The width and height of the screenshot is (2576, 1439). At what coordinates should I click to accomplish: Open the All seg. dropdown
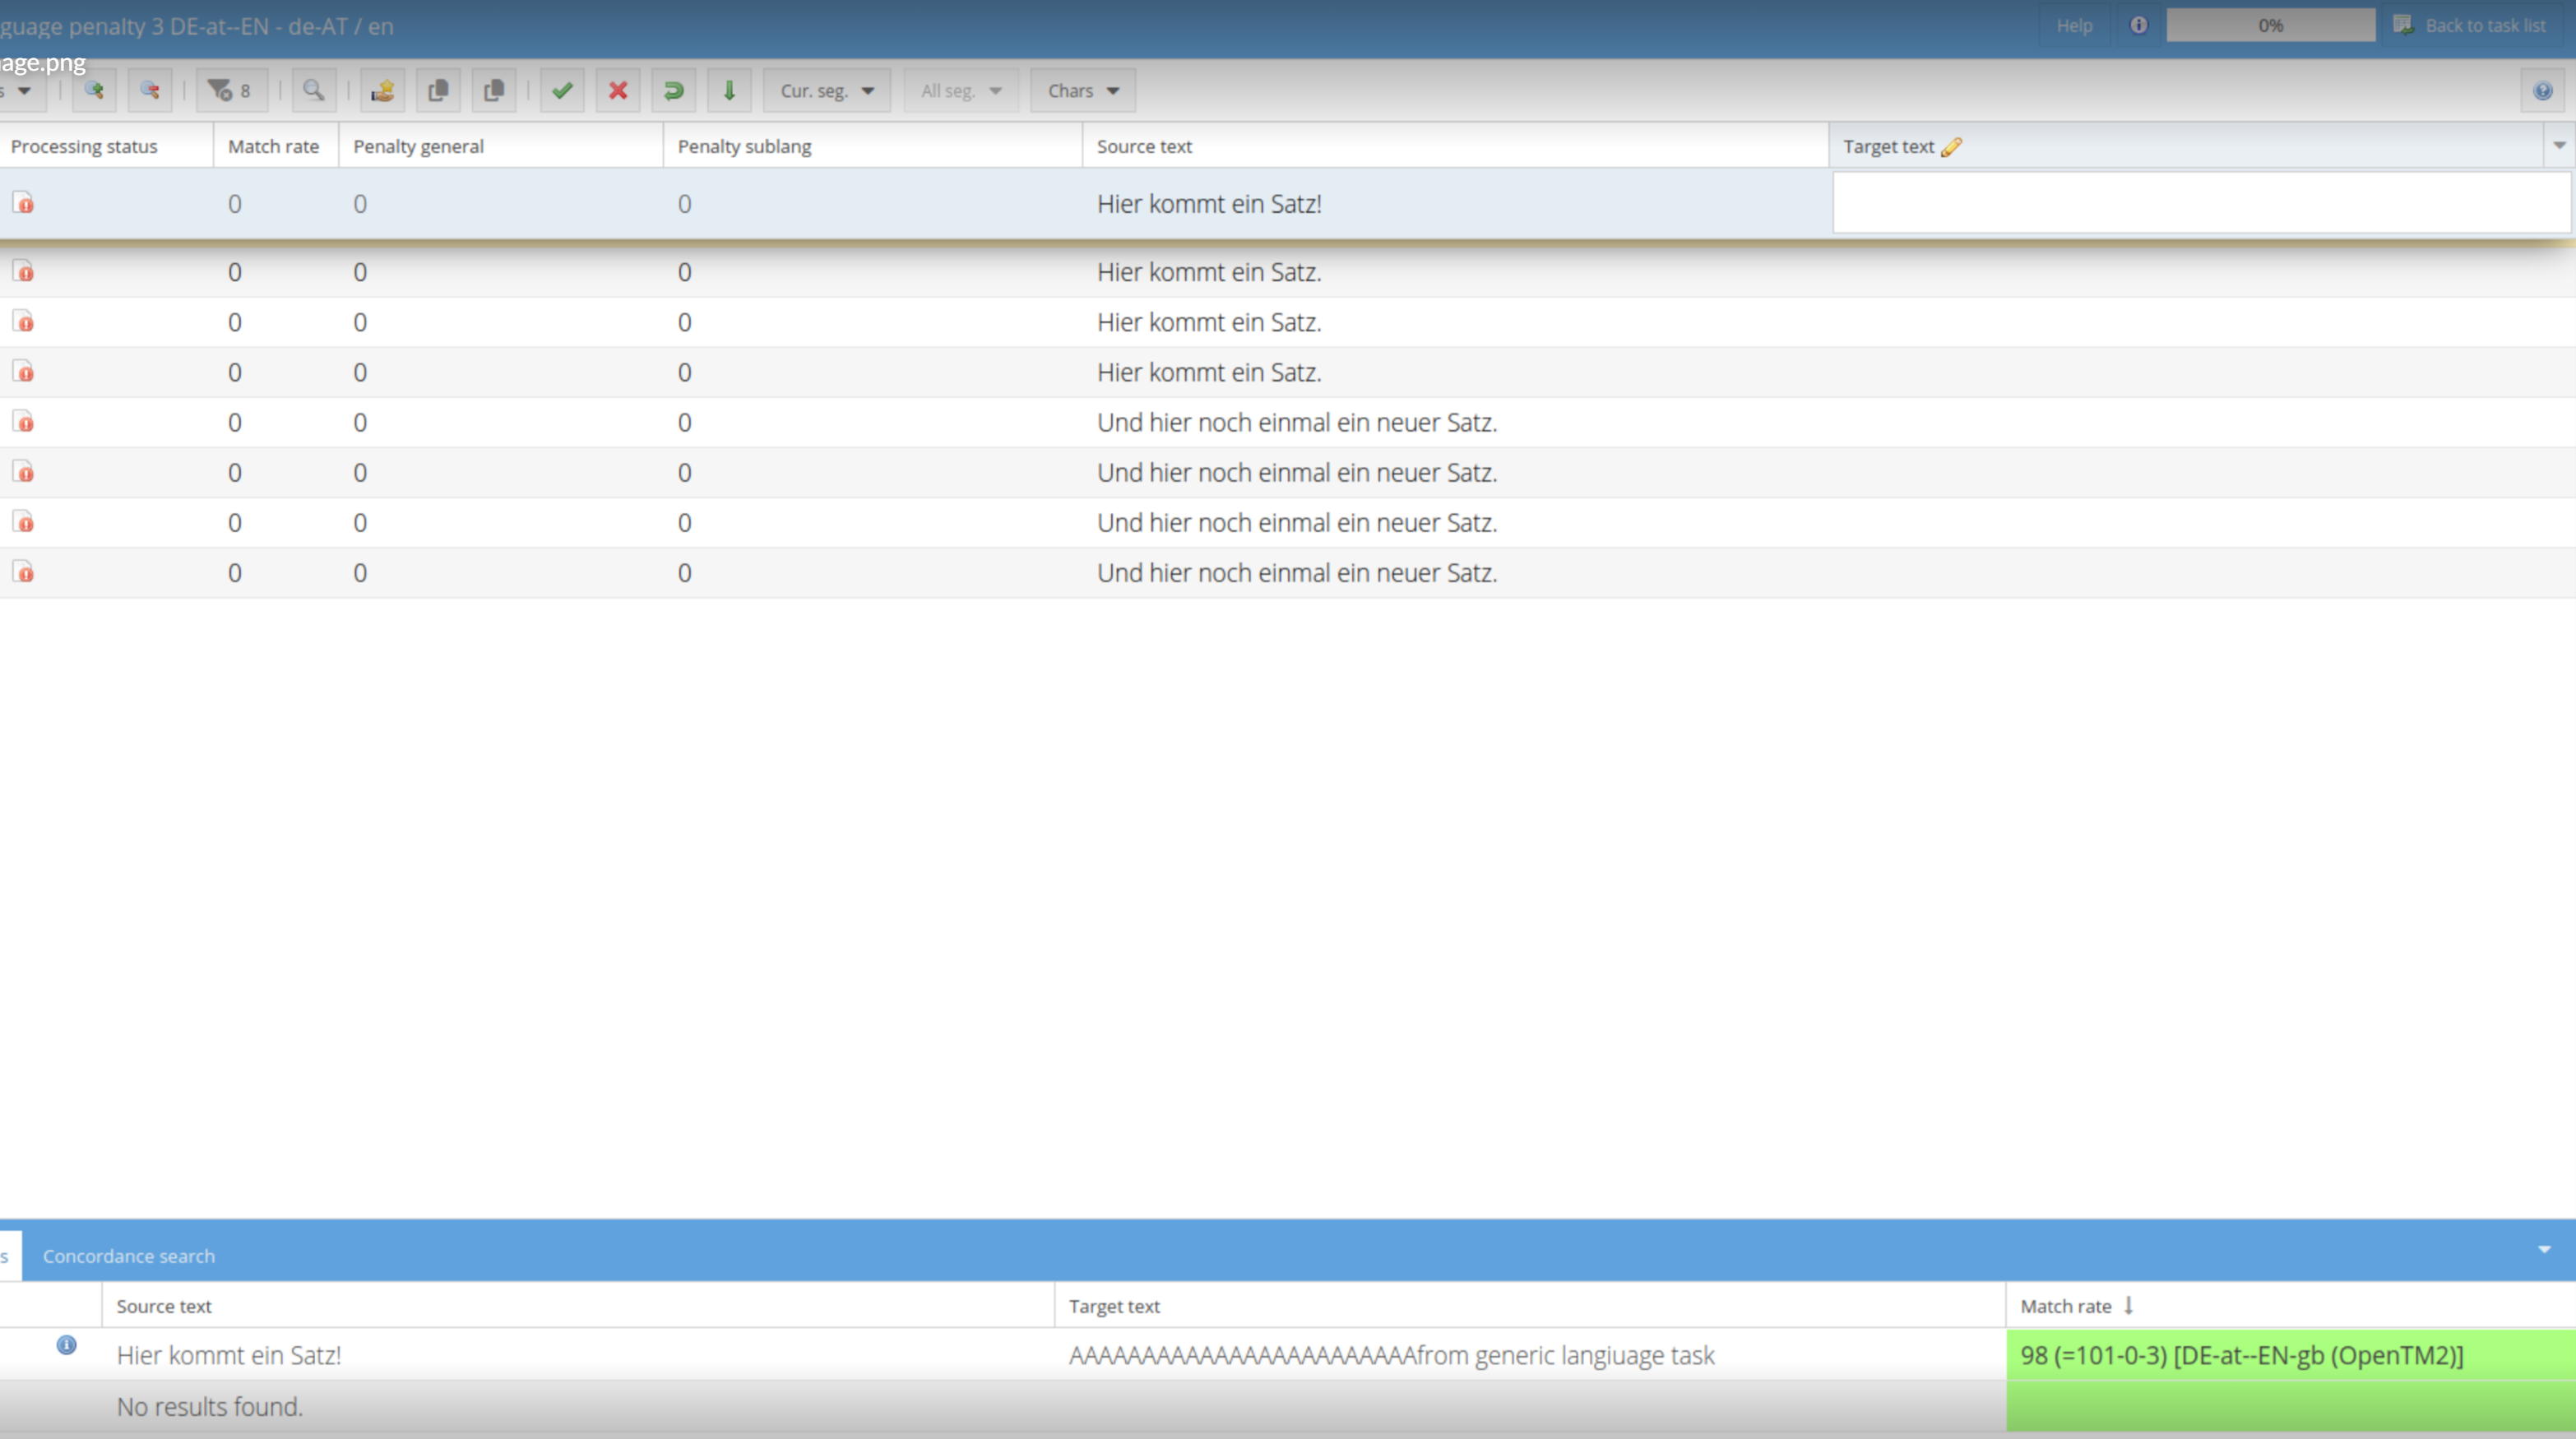click(x=960, y=91)
